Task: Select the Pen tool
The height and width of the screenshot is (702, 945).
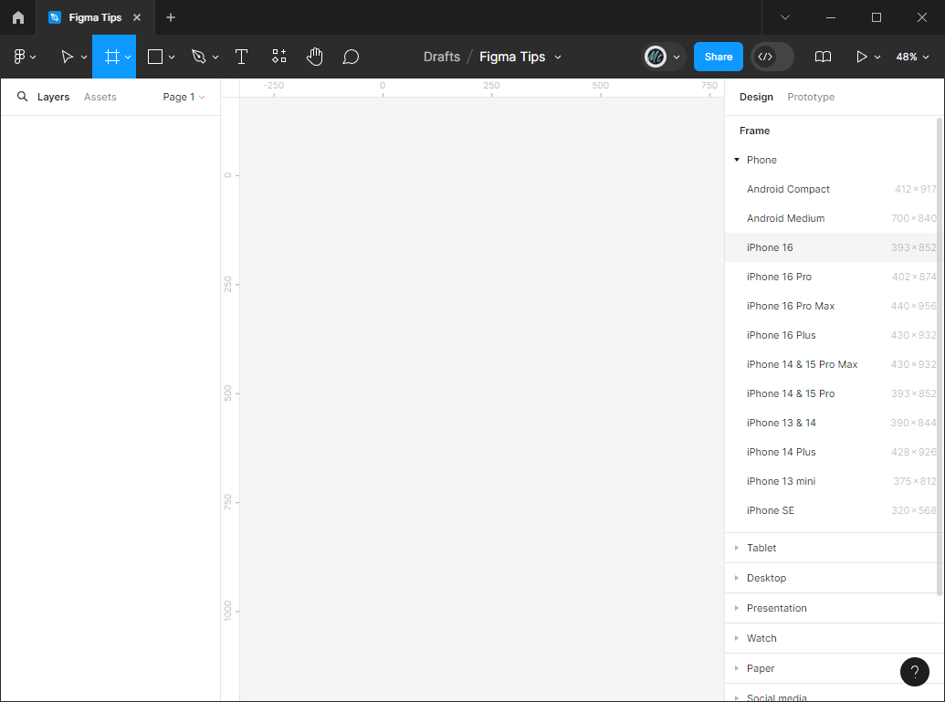Action: [x=198, y=57]
